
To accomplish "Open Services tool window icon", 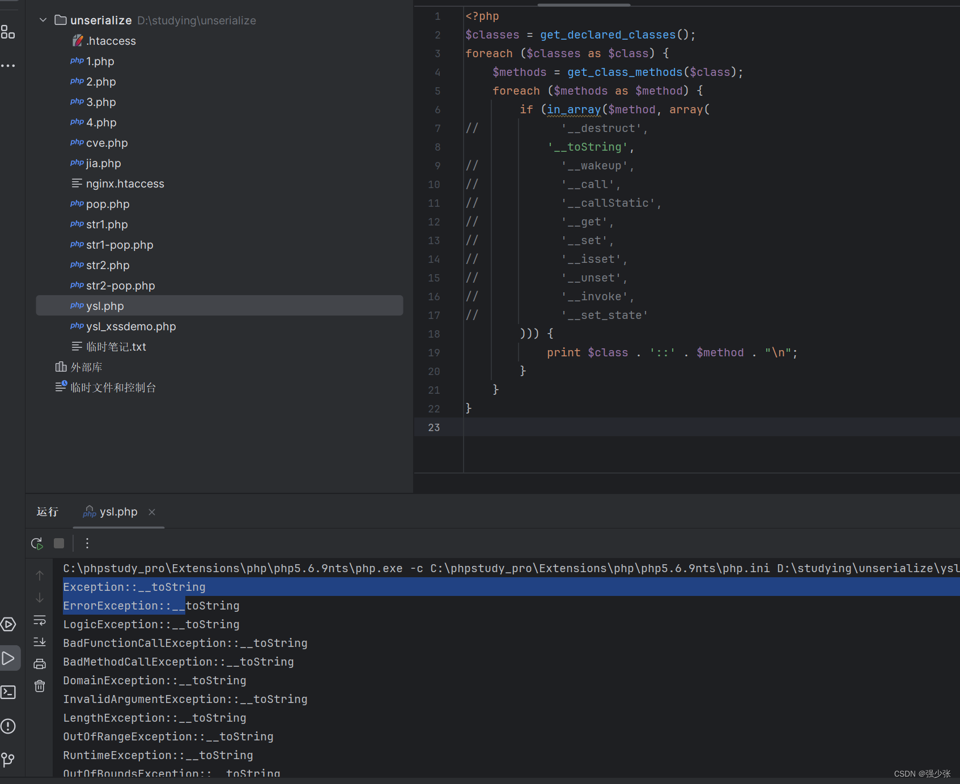I will (8, 624).
